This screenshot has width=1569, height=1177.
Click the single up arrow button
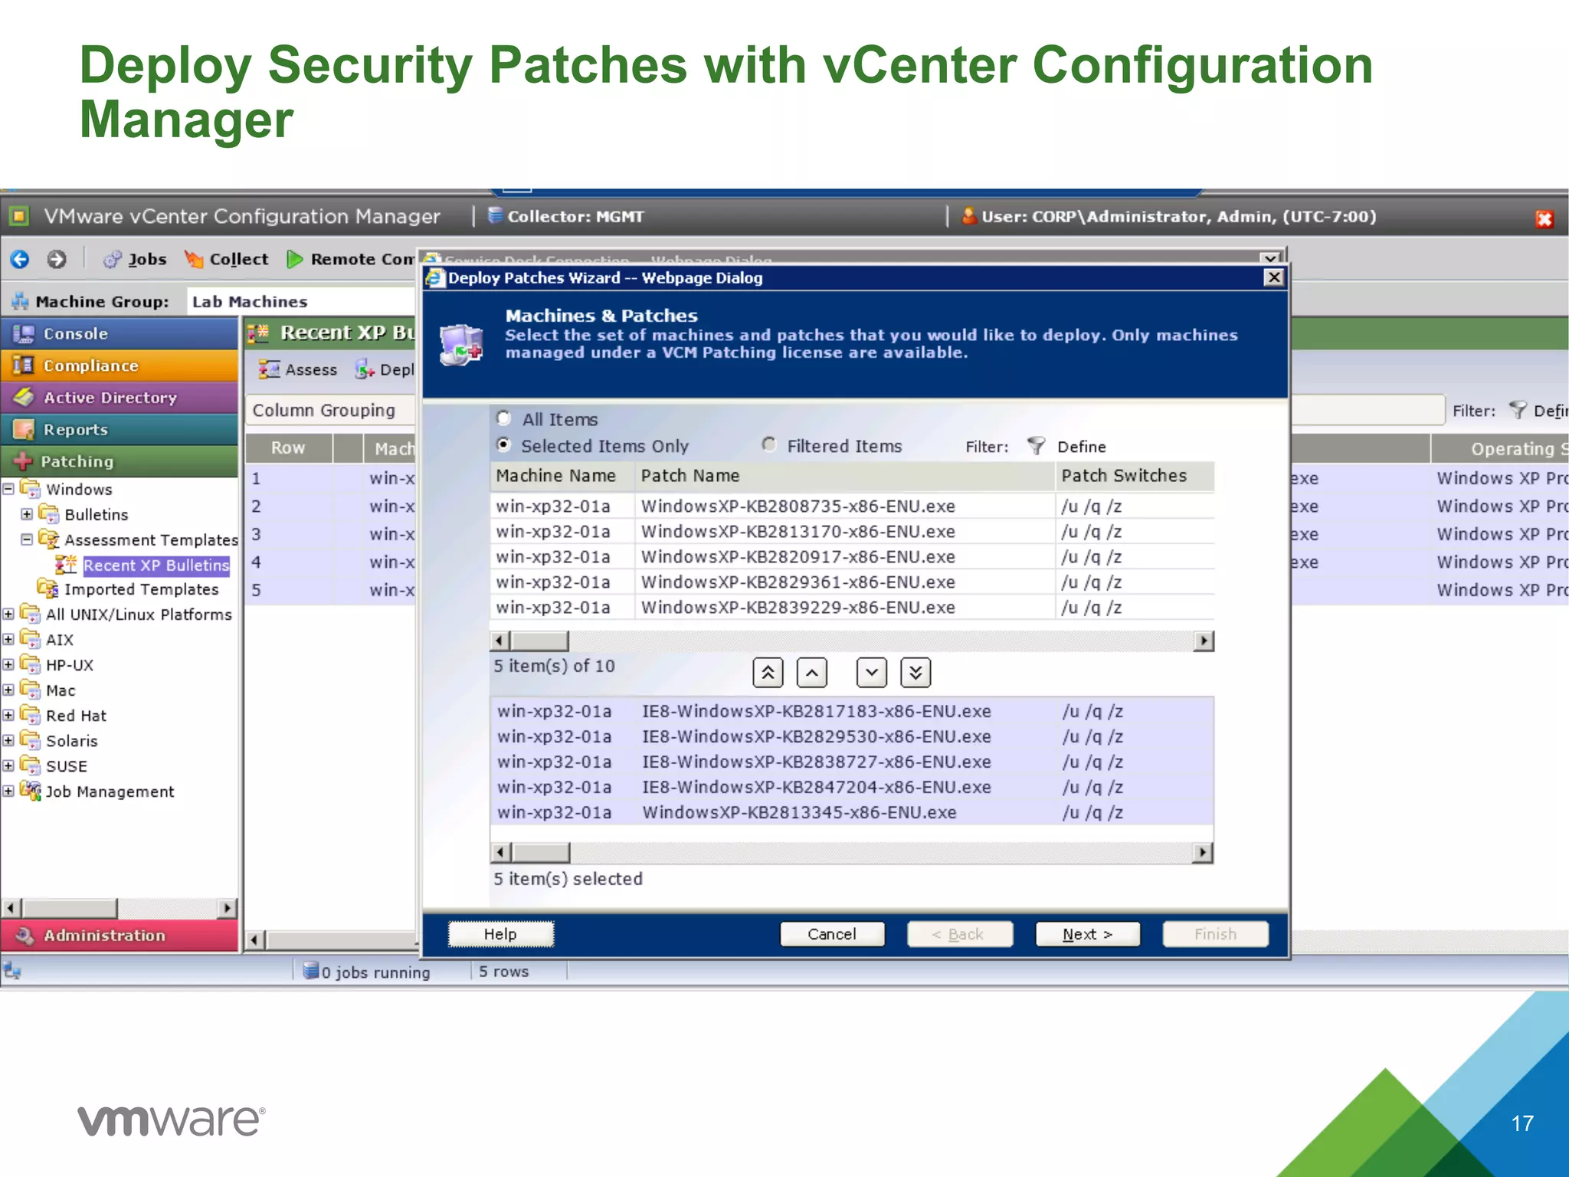pyautogui.click(x=812, y=673)
